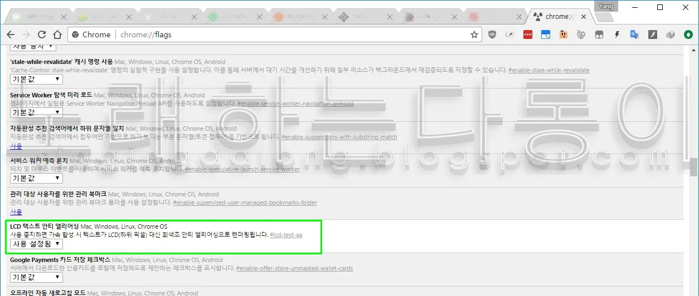The height and width of the screenshot is (296, 699).
Task: Close the tab with orange favicon
Action: pos(323,17)
